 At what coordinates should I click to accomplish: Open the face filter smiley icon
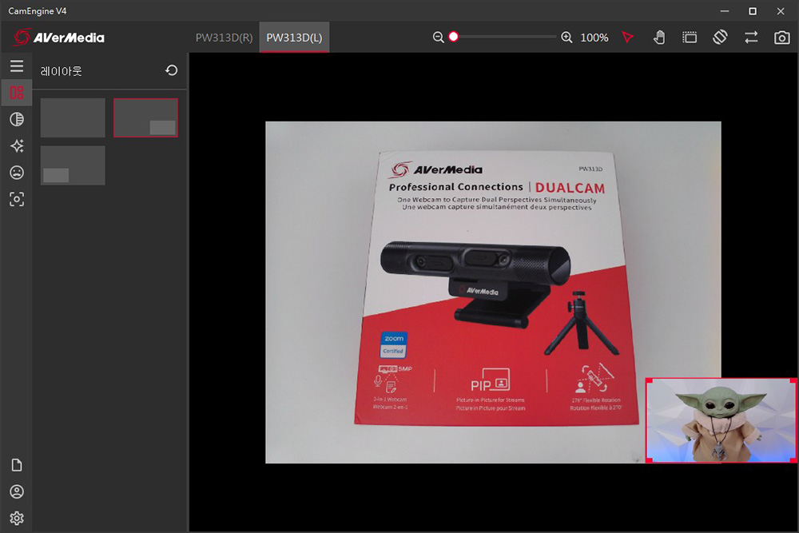click(x=17, y=173)
